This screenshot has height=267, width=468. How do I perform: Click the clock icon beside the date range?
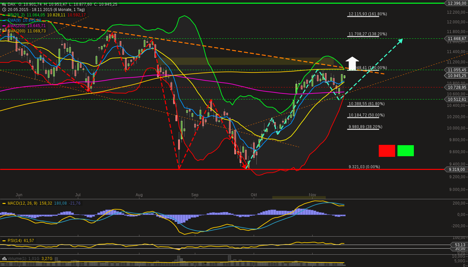click(4, 10)
